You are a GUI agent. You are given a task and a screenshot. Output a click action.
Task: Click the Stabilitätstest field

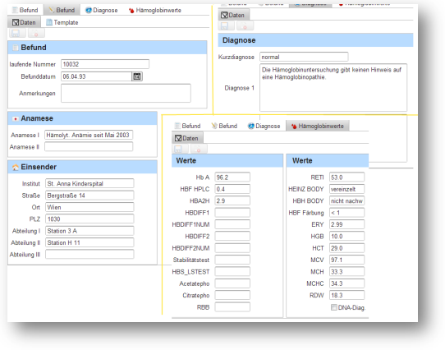232,260
